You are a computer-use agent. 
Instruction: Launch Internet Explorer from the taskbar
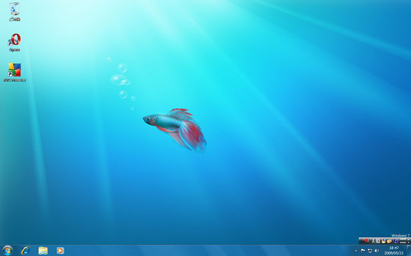tap(26, 250)
